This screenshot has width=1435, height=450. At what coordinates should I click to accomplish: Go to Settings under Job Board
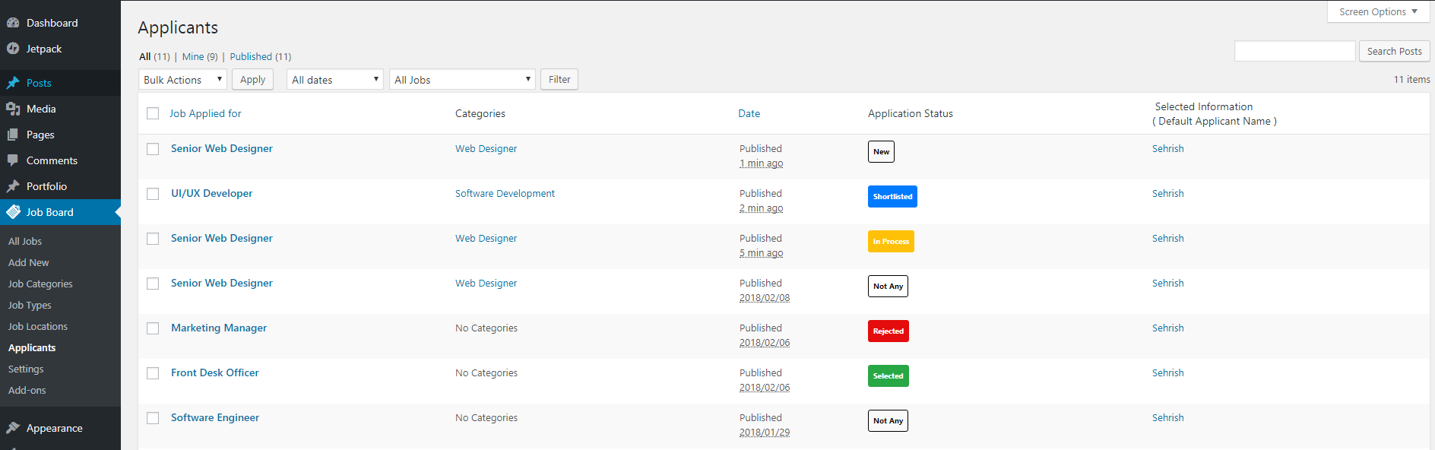26,369
